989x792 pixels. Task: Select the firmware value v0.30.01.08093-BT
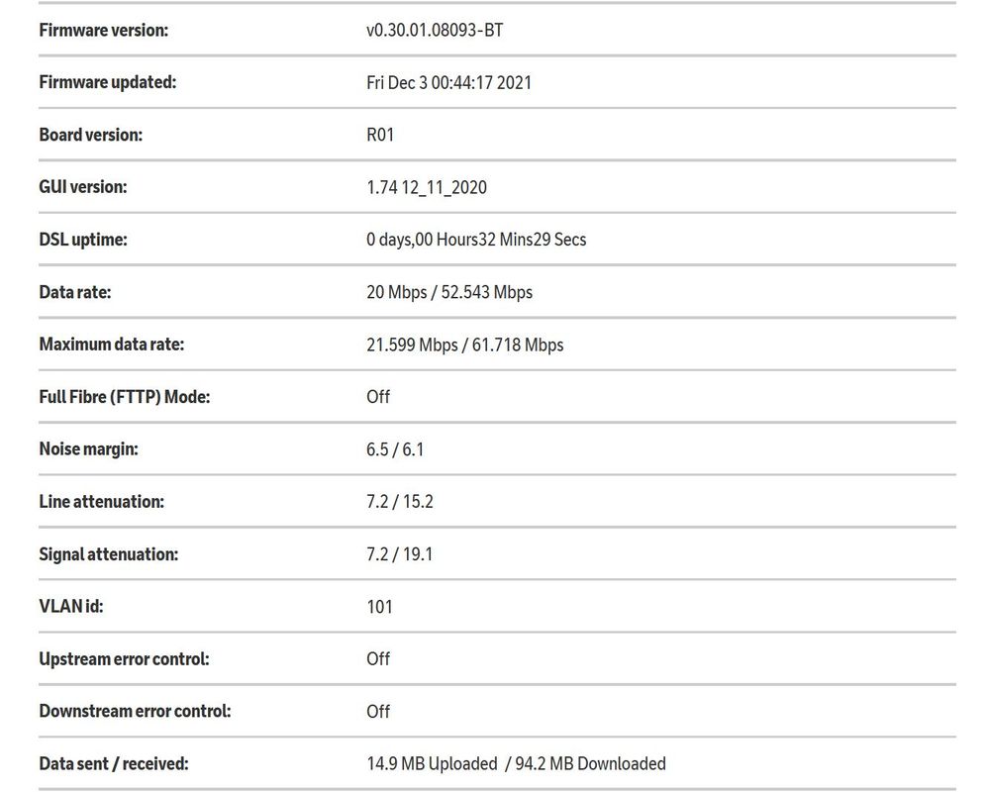(x=435, y=30)
